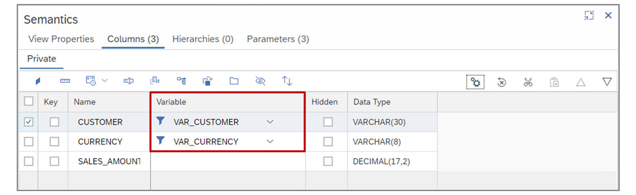
Task: Click the measure ruler icon in toolbar
Action: (65, 81)
